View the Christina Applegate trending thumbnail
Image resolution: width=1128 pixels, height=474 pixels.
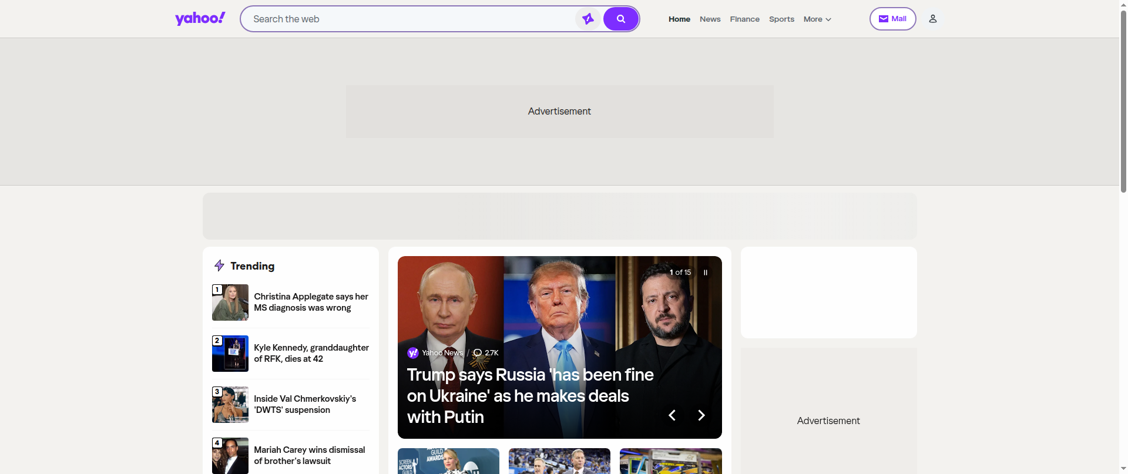[x=230, y=302]
